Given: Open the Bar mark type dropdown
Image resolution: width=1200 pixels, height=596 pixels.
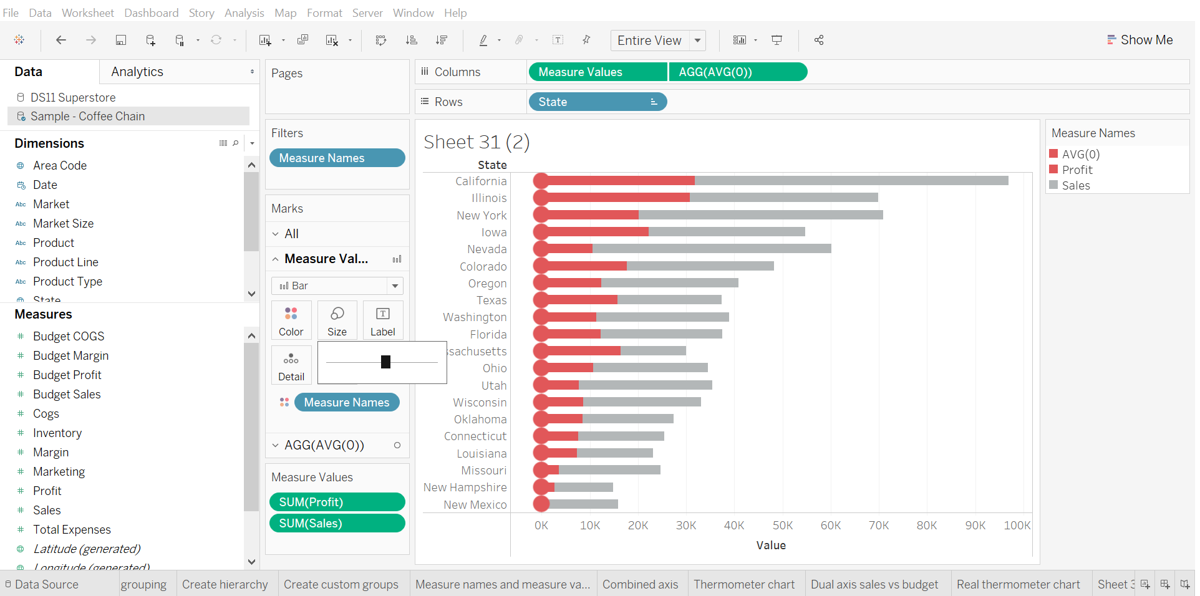Looking at the screenshot, I should click(394, 286).
